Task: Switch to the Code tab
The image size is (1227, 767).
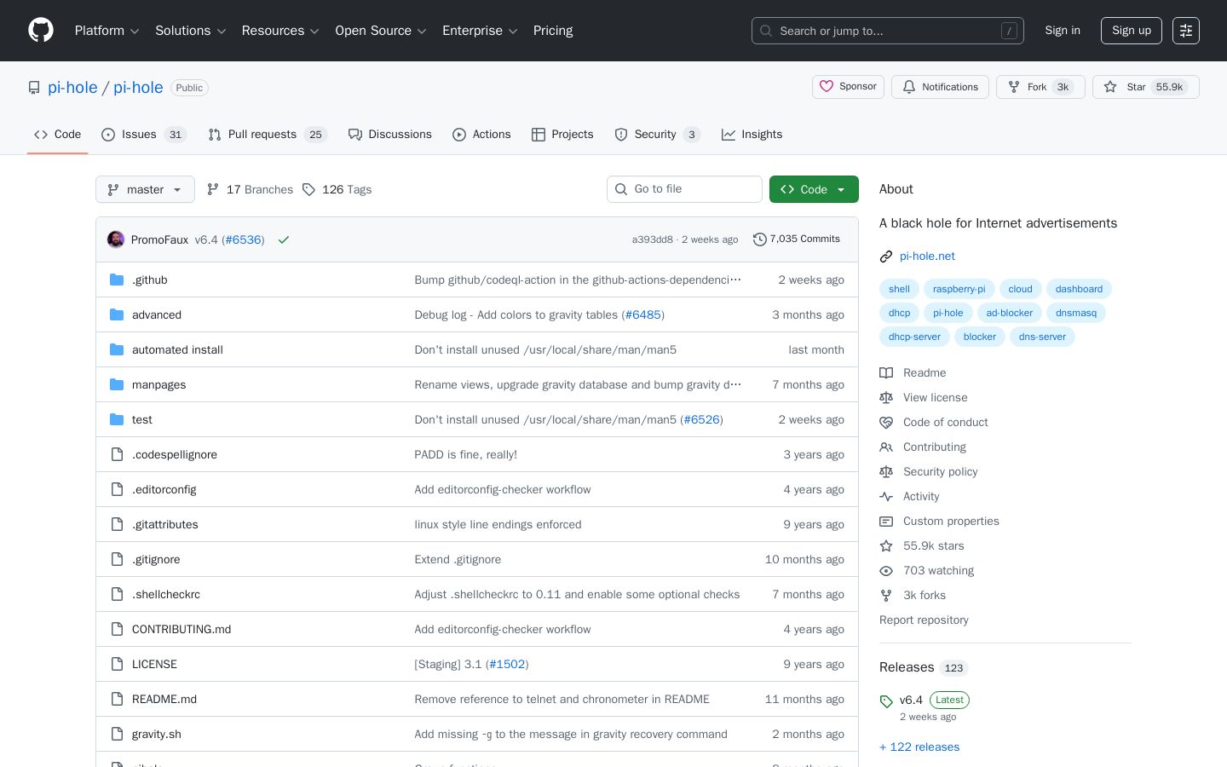Action: [x=58, y=135]
